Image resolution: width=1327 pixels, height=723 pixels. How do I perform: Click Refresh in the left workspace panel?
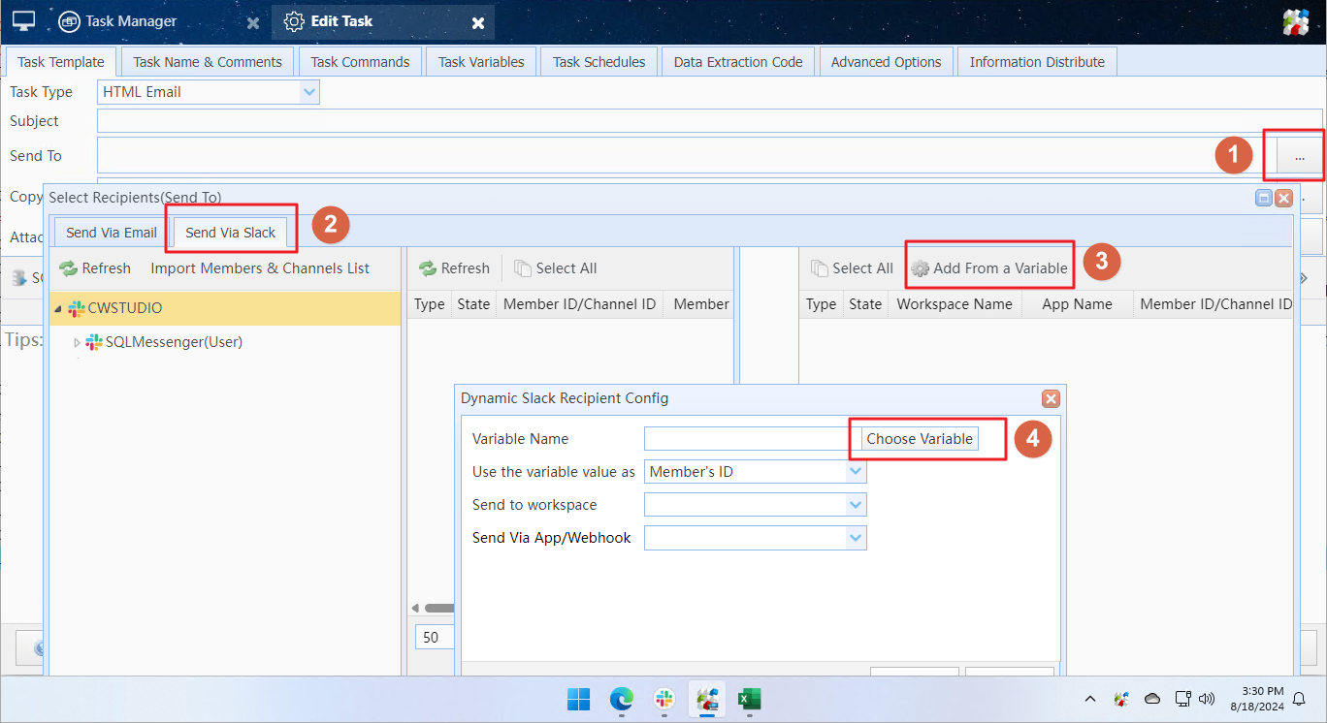pos(95,268)
